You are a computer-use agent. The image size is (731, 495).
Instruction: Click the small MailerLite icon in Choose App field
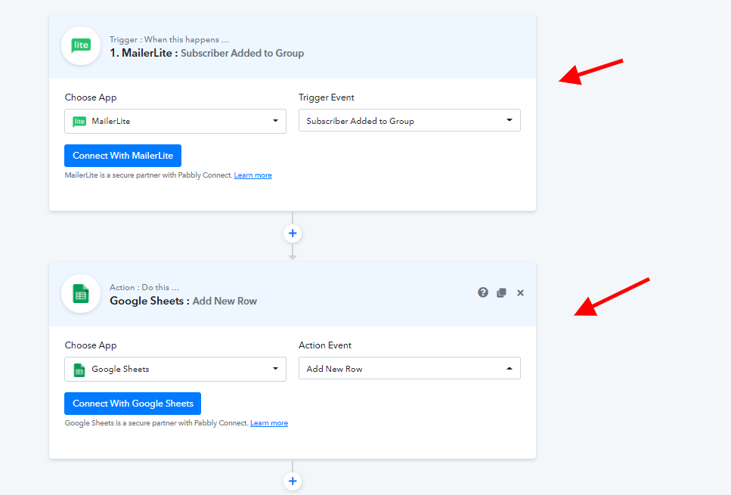[79, 121]
